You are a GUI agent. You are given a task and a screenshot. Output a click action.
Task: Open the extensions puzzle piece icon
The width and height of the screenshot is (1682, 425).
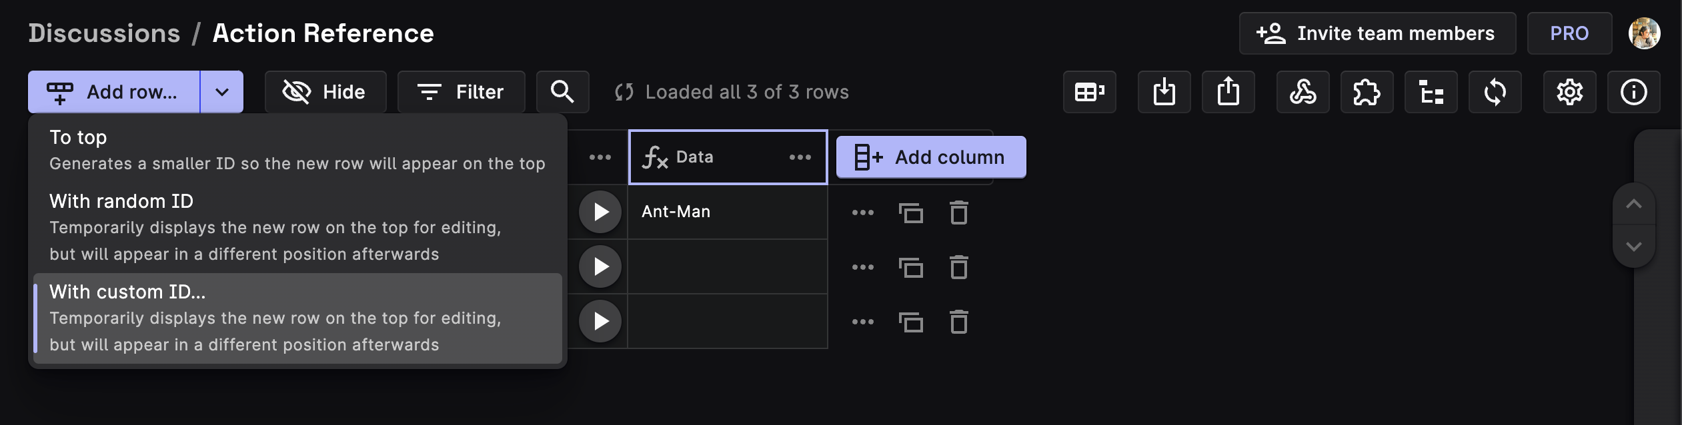coord(1367,92)
